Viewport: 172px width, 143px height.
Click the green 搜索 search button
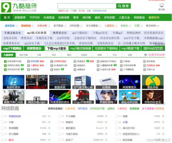tap(123, 6)
